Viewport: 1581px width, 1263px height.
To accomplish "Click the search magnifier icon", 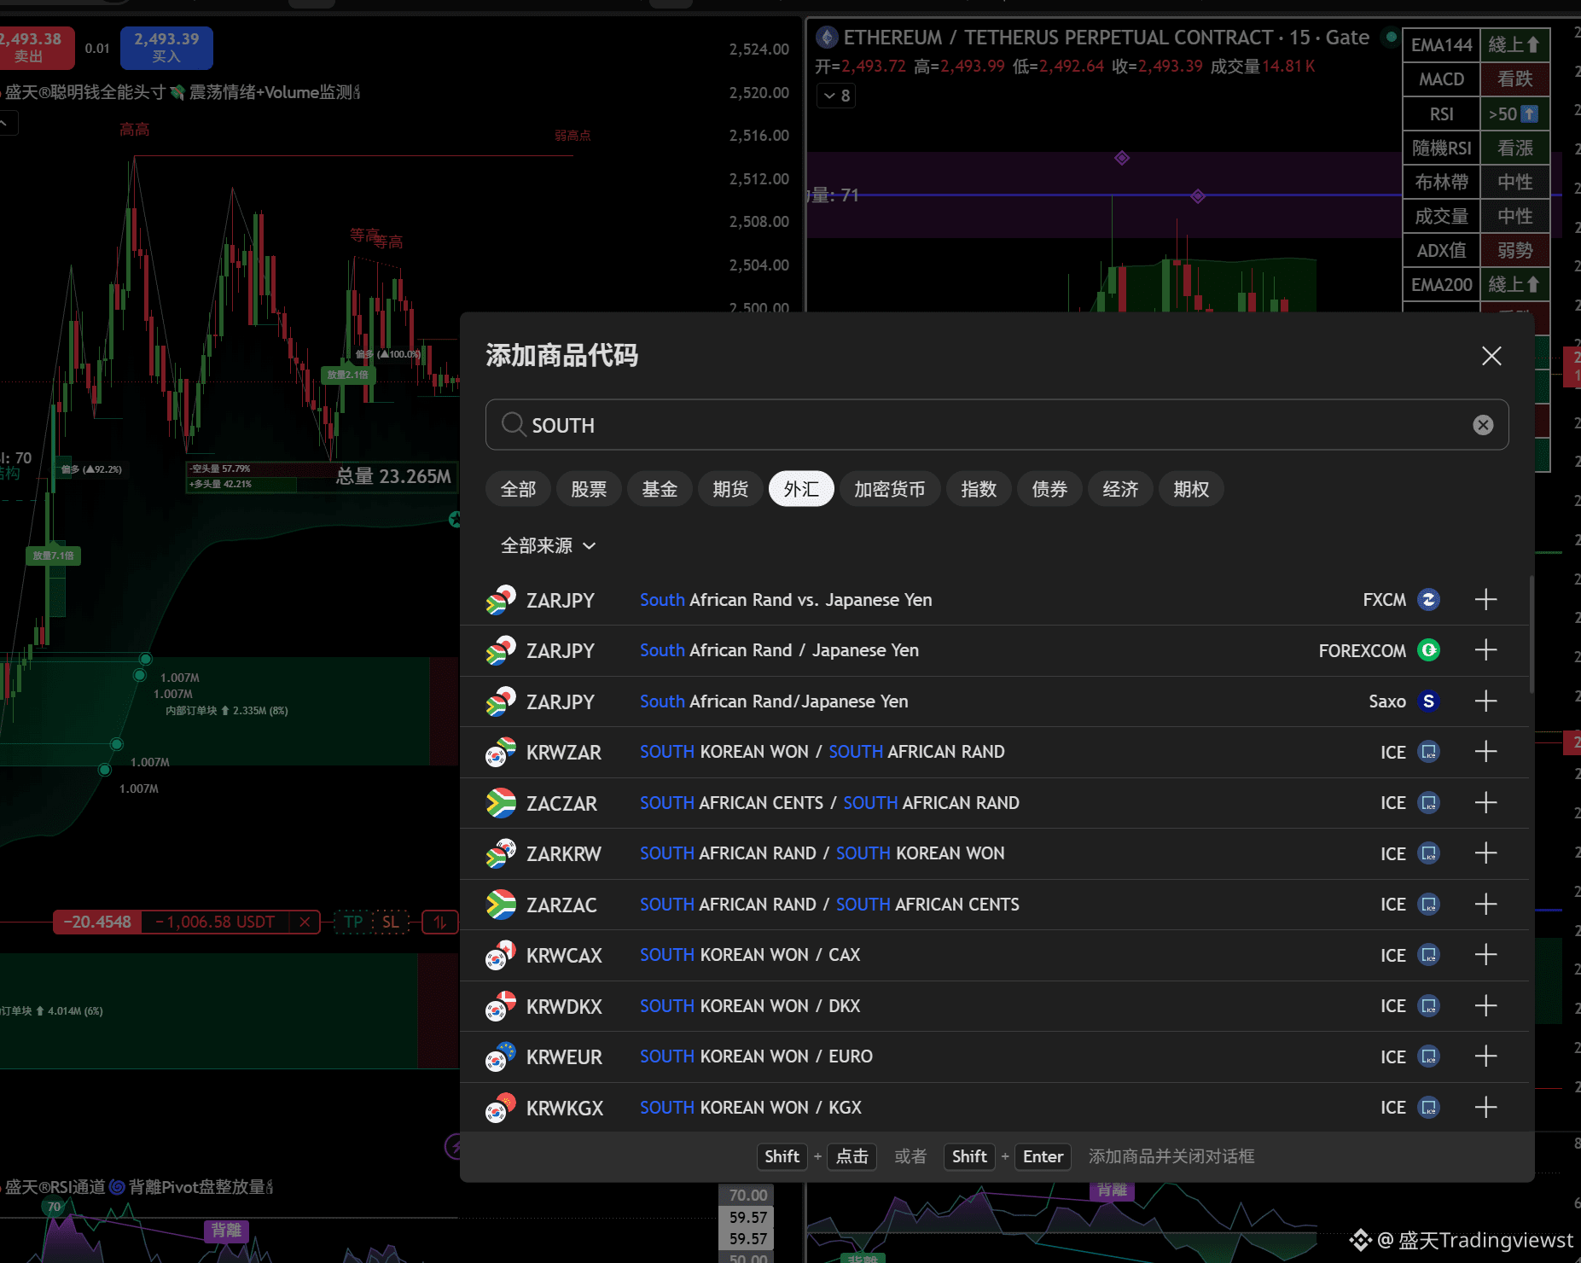I will click(x=513, y=424).
